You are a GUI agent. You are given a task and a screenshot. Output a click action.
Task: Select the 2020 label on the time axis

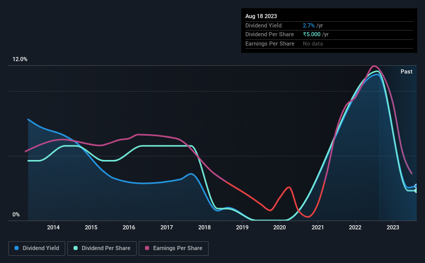pyautogui.click(x=280, y=227)
